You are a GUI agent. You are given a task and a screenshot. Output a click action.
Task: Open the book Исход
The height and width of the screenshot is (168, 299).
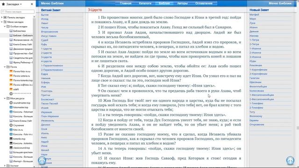[x=45, y=19]
